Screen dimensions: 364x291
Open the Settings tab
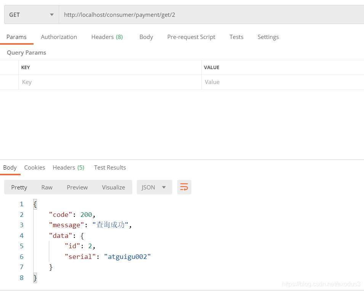(268, 37)
